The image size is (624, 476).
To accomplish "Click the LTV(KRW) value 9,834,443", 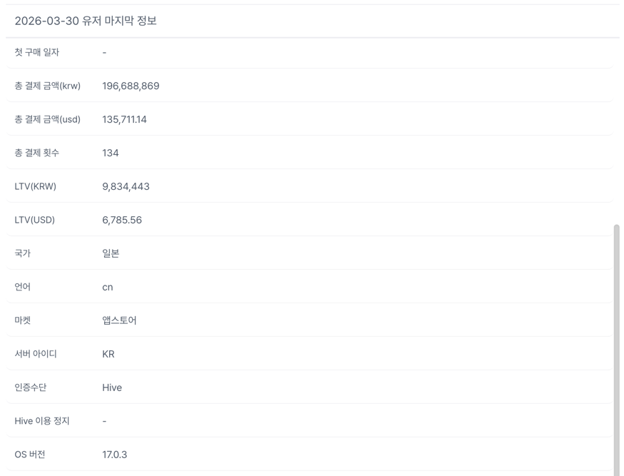I will click(126, 187).
